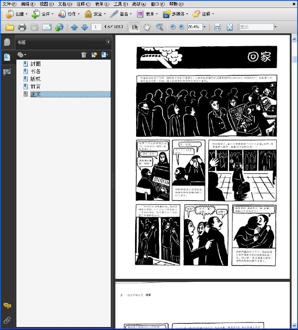Viewport: 298px width, 330px height.
Task: Click the 回家 comic page title banner
Action: click(x=207, y=58)
